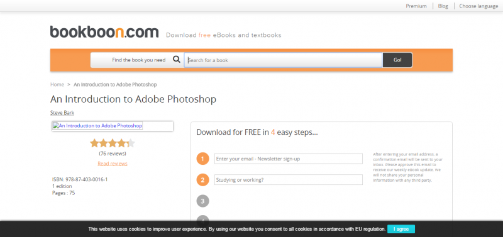This screenshot has width=503, height=237.
Task: Accept cookies with I agree button
Action: (x=401, y=229)
